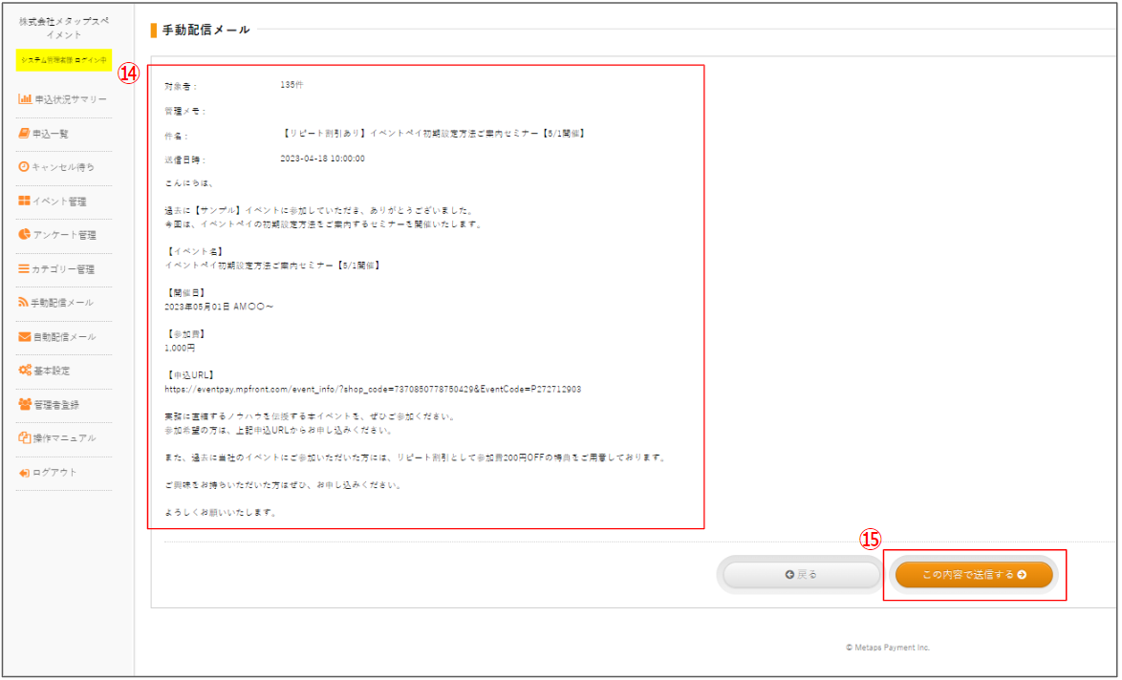This screenshot has height=680, width=1122.
Task: Click the yellow システム管理者 login status banner
Action: pyautogui.click(x=64, y=60)
